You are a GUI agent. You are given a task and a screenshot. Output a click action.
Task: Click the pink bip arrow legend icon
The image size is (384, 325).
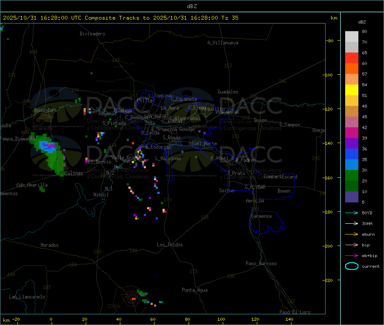tap(352, 245)
